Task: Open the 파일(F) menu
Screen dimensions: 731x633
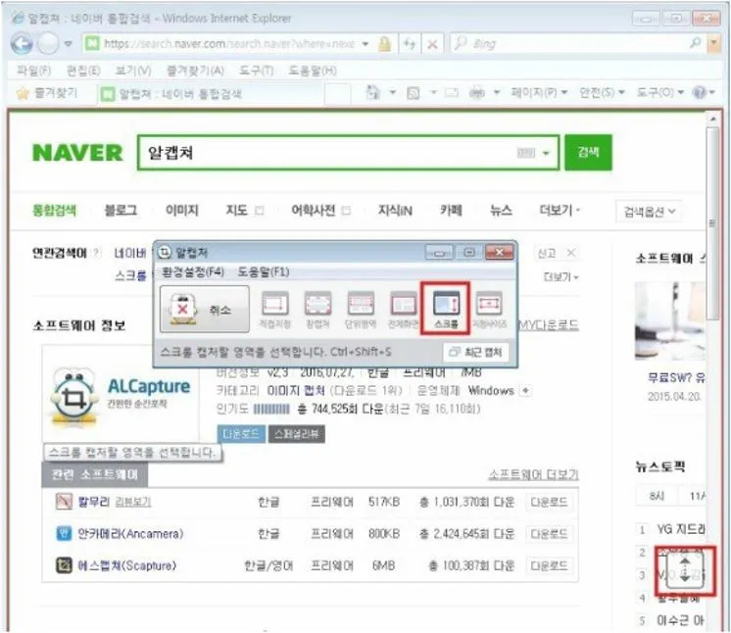Action: [33, 71]
